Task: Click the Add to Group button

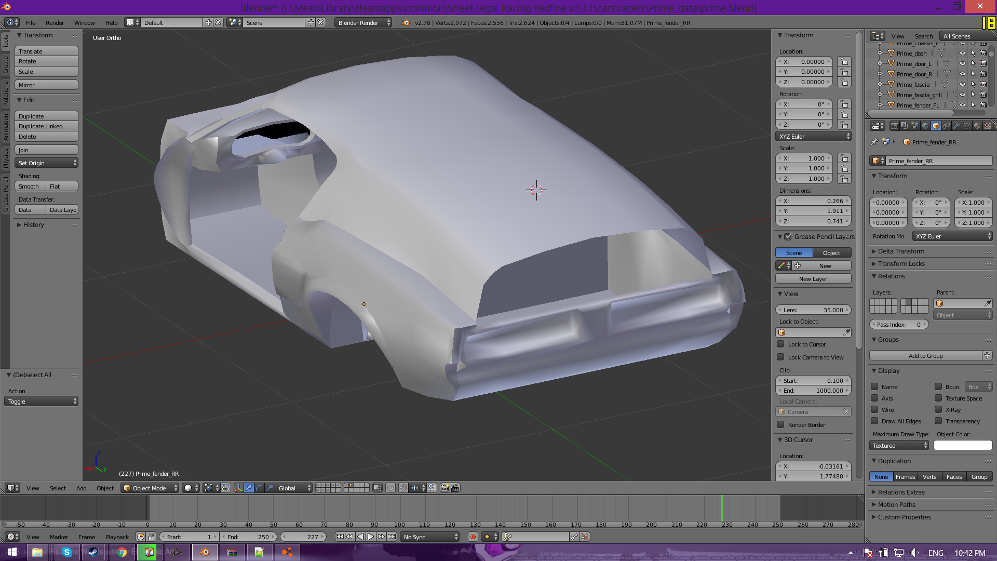Action: coord(925,355)
